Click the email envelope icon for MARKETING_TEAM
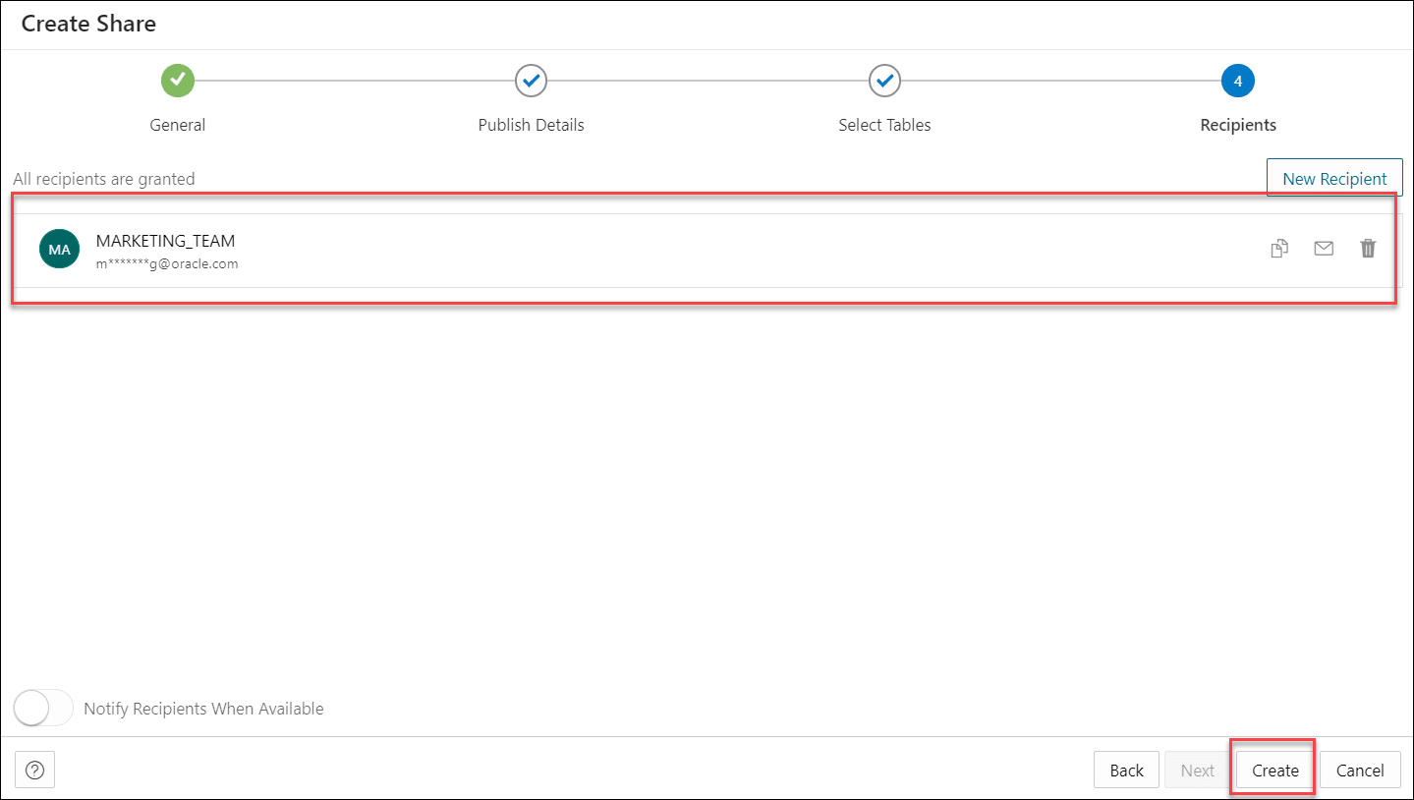This screenshot has width=1414, height=800. pos(1323,248)
